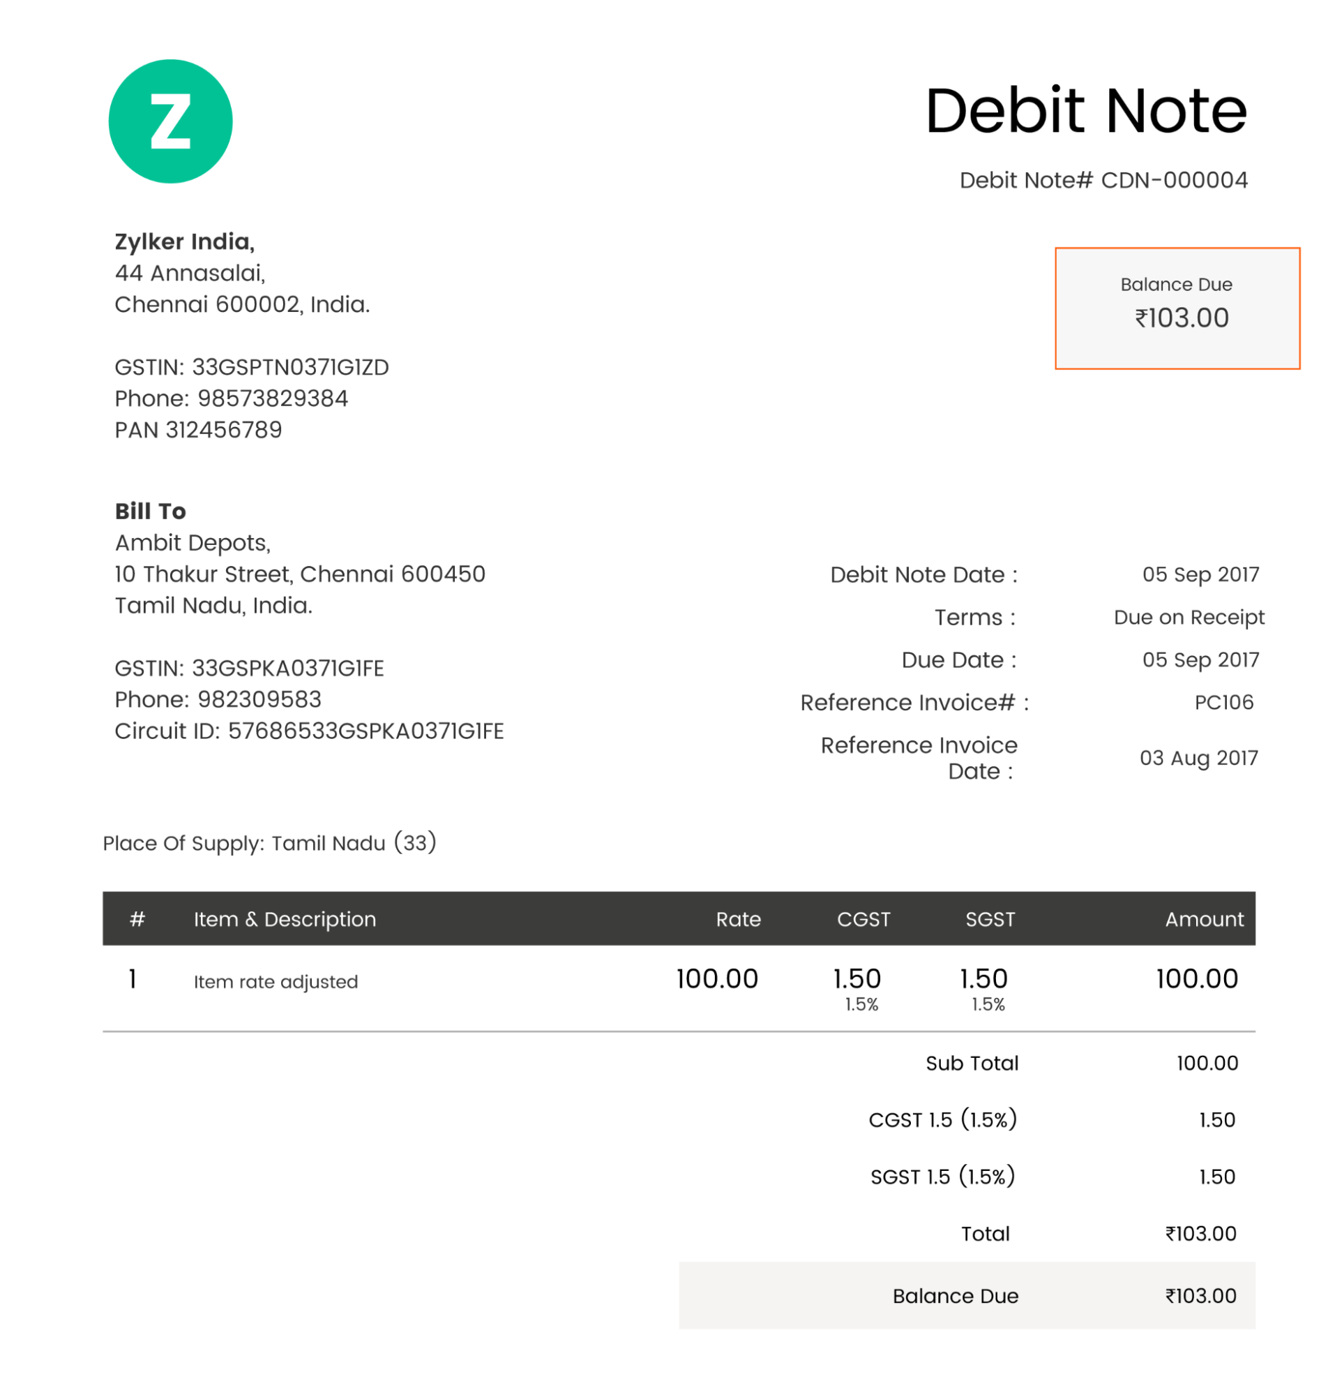
Task: Click the Amount column header
Action: [x=1203, y=919]
